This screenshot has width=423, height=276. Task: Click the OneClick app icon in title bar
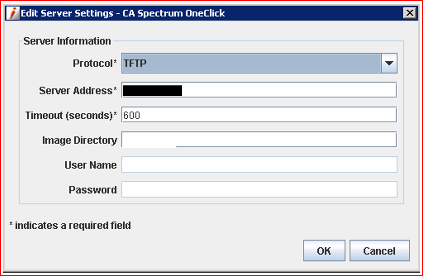coord(14,13)
